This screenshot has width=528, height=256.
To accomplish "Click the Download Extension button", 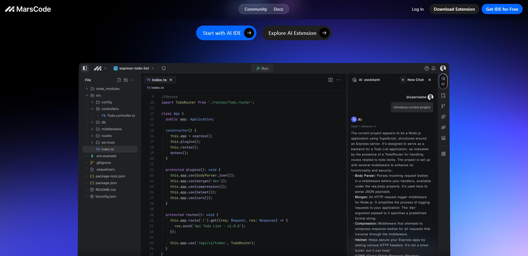I will tap(454, 9).
